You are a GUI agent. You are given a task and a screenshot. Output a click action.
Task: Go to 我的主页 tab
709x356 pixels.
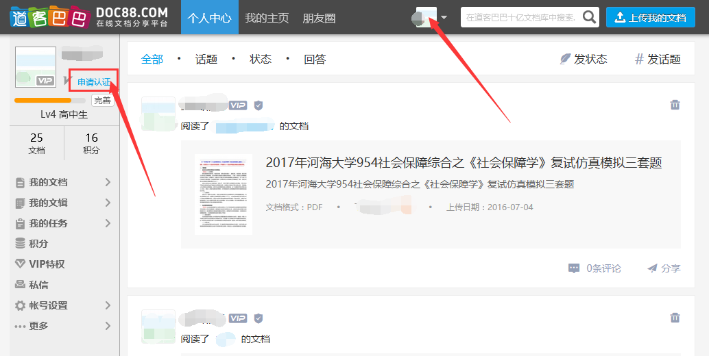click(x=267, y=18)
